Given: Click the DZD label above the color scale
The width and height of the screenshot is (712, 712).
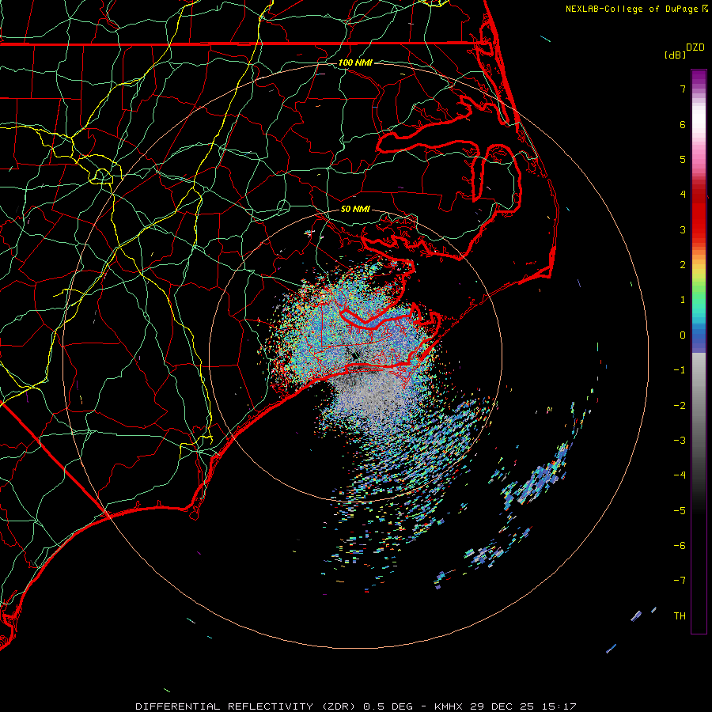Looking at the screenshot, I should point(695,47).
